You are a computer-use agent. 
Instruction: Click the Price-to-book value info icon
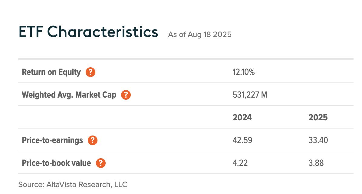pos(101,163)
